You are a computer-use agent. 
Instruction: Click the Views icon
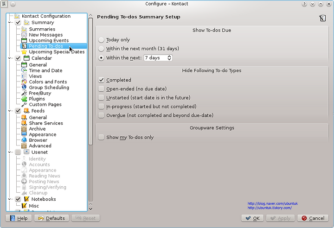[24, 76]
